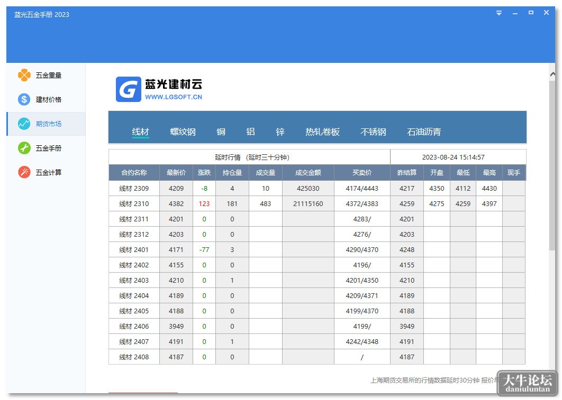The image size is (562, 400).
Task: Click the 2023-08-24 15:14:57 timestamp
Action: click(x=454, y=157)
